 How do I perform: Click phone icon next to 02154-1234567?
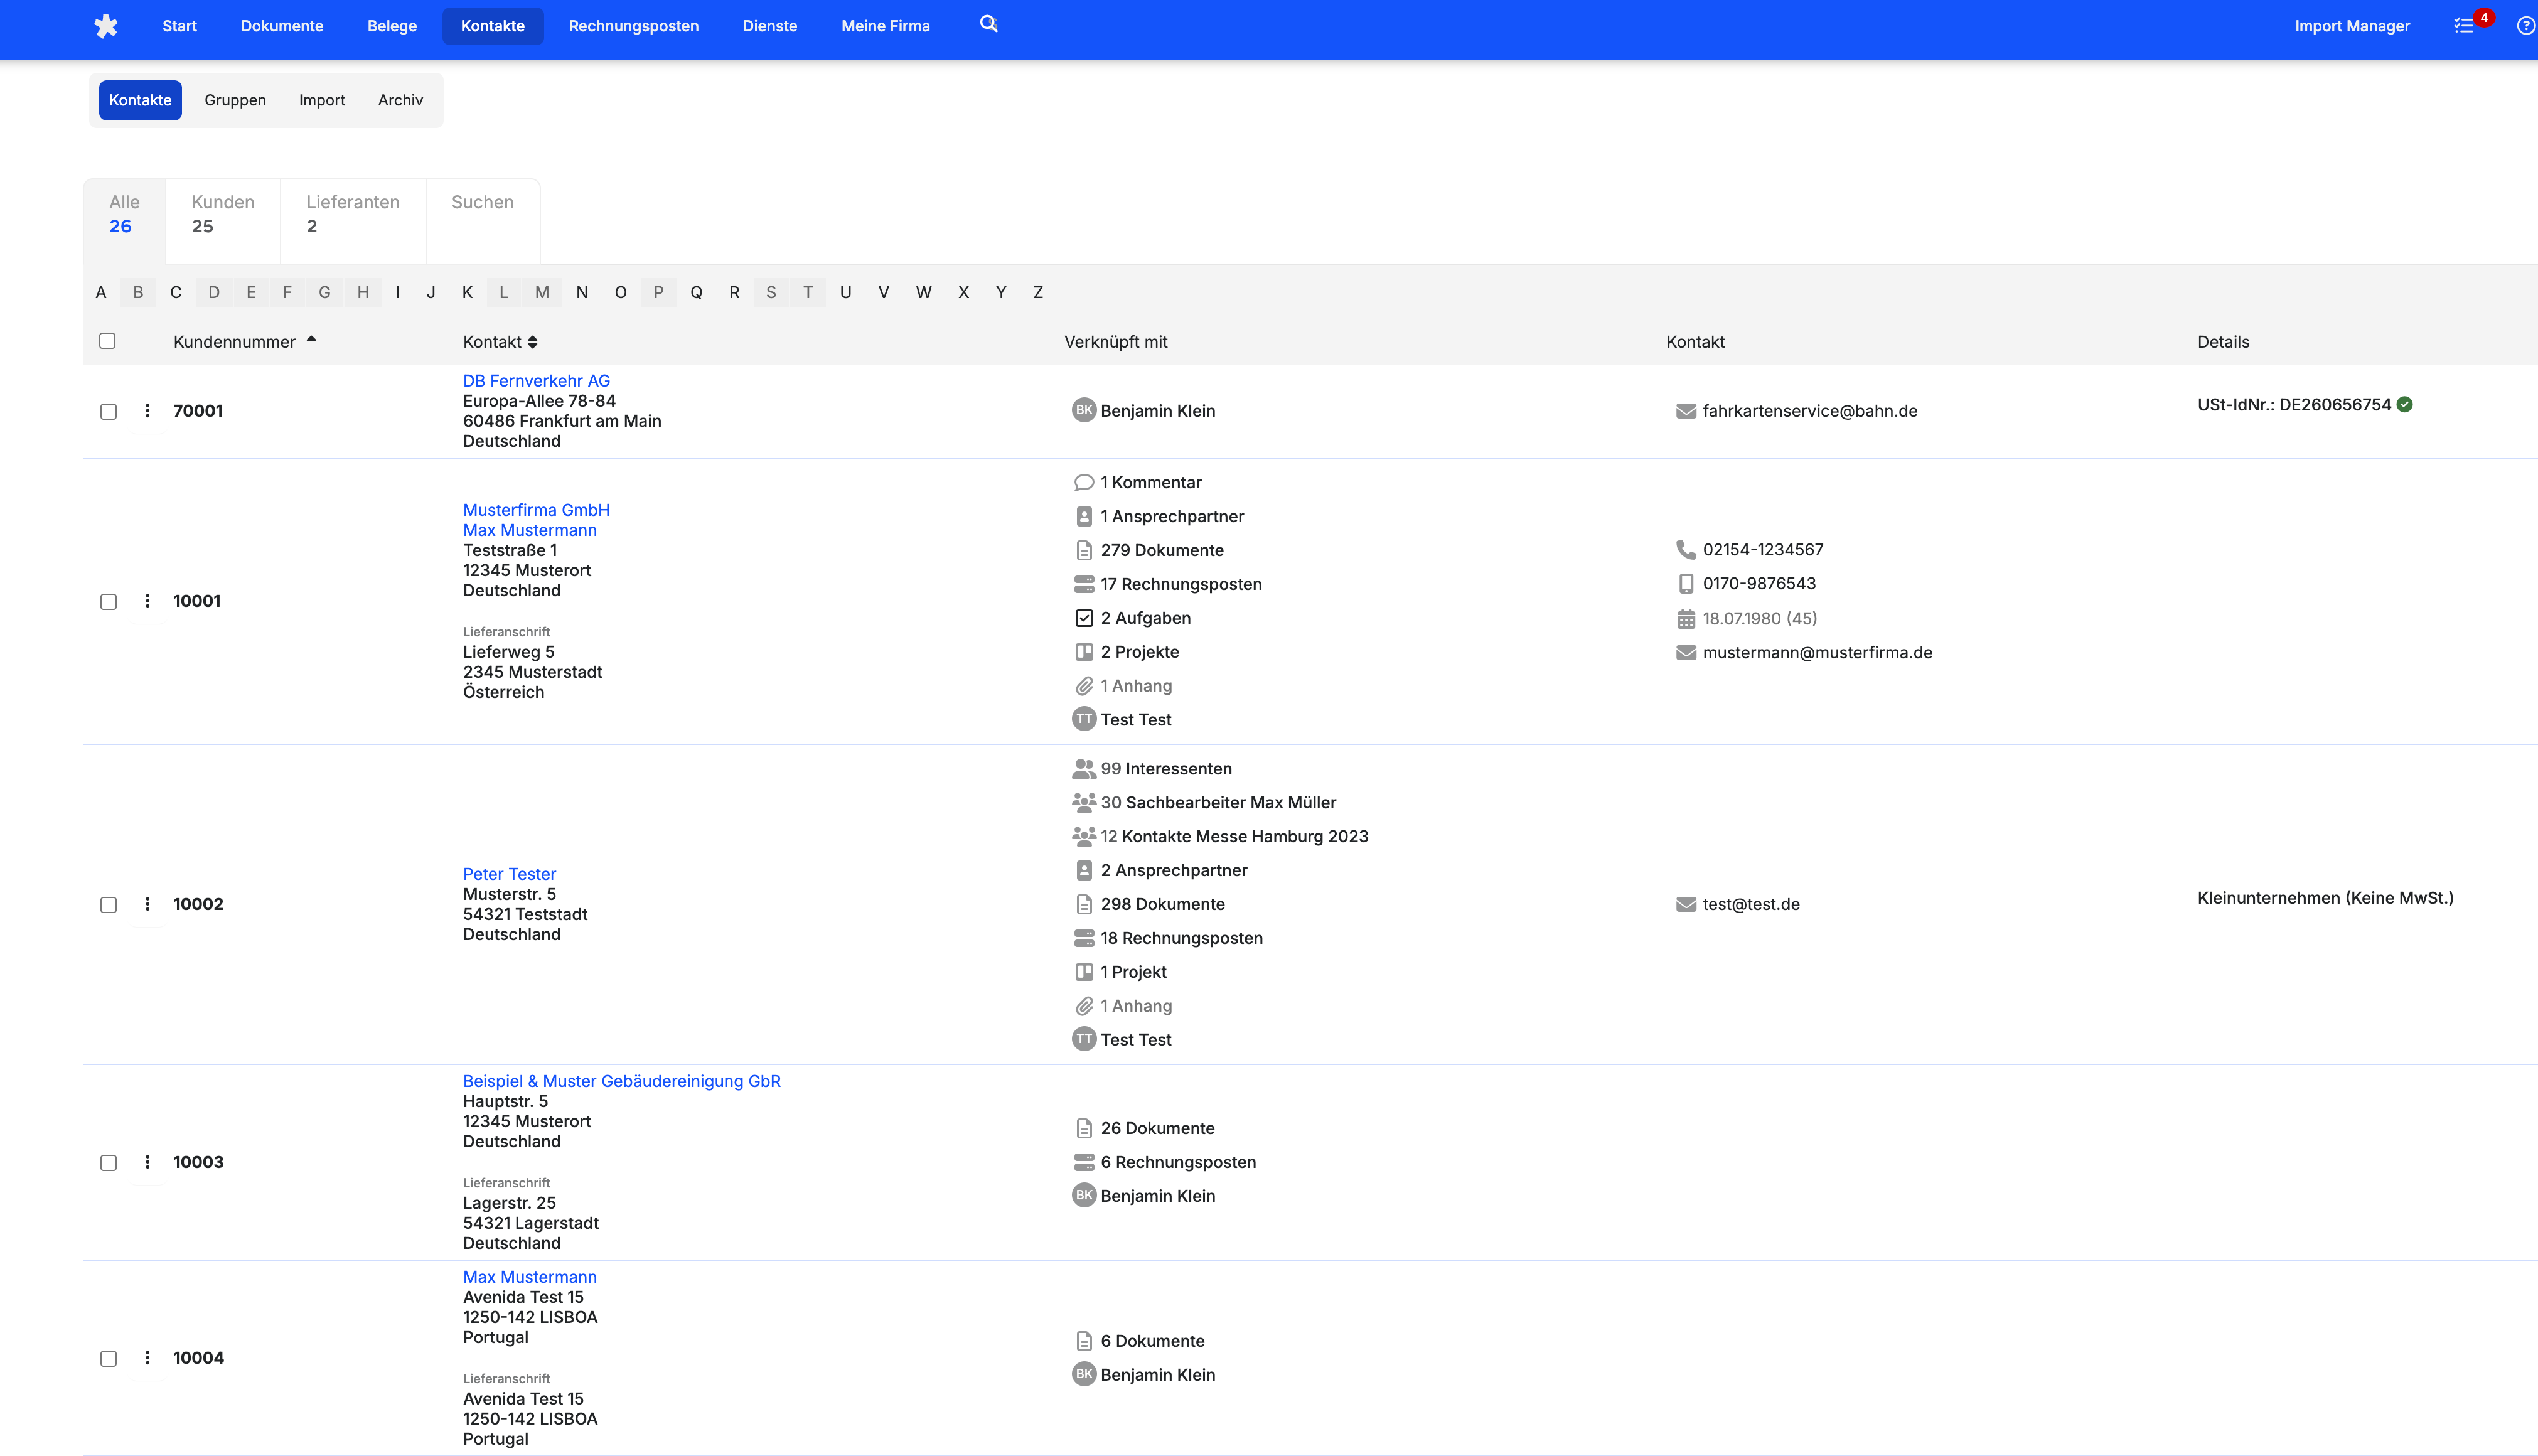coord(1686,549)
